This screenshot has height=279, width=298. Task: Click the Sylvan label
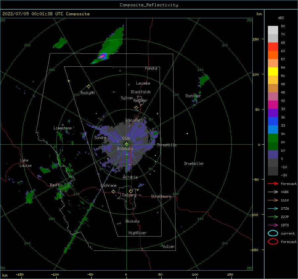[x=127, y=98]
